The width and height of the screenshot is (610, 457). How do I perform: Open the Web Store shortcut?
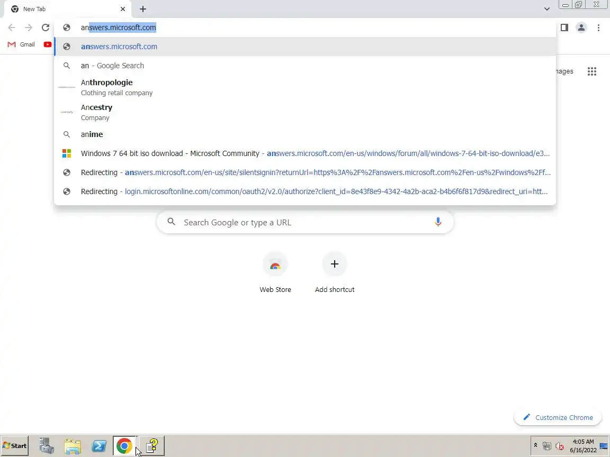point(275,273)
